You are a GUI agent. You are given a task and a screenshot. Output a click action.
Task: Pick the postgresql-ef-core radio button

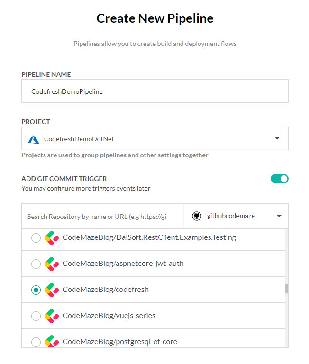click(x=36, y=342)
